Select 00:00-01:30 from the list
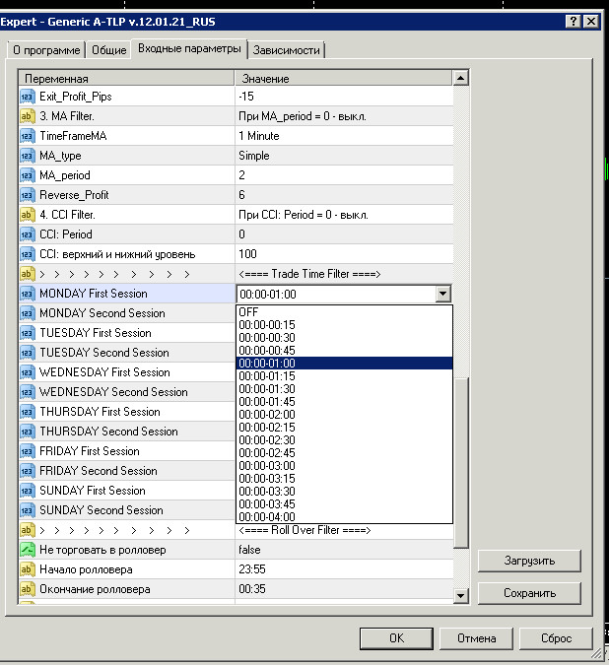The width and height of the screenshot is (609, 666). pos(344,389)
